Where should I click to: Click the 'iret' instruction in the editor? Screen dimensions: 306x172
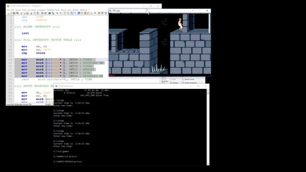click(x=25, y=33)
